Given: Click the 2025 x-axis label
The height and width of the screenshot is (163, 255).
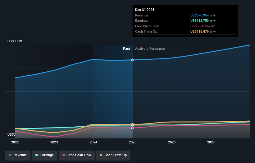Looking at the screenshot, I should [133, 142].
